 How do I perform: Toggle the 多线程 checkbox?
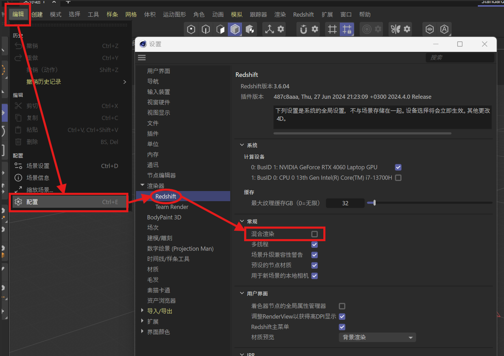pos(315,245)
